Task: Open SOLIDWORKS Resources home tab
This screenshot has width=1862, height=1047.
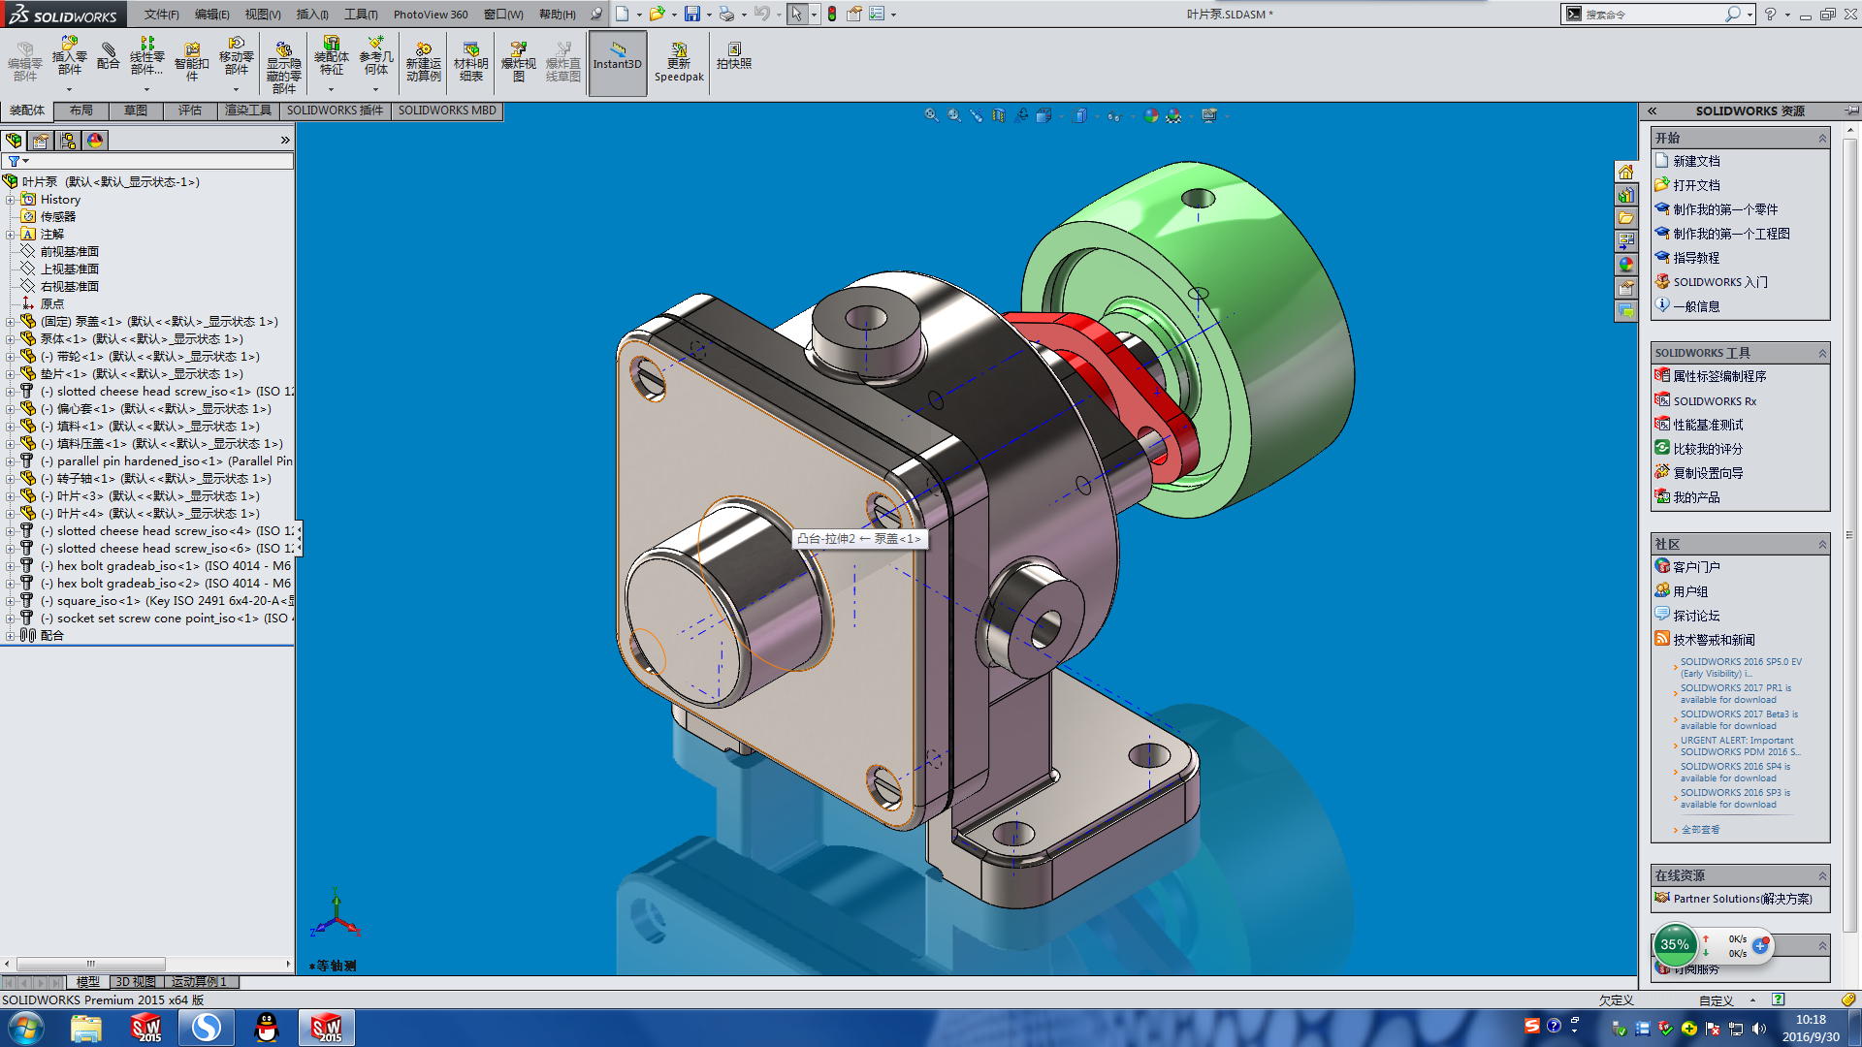Action: 1626,172
